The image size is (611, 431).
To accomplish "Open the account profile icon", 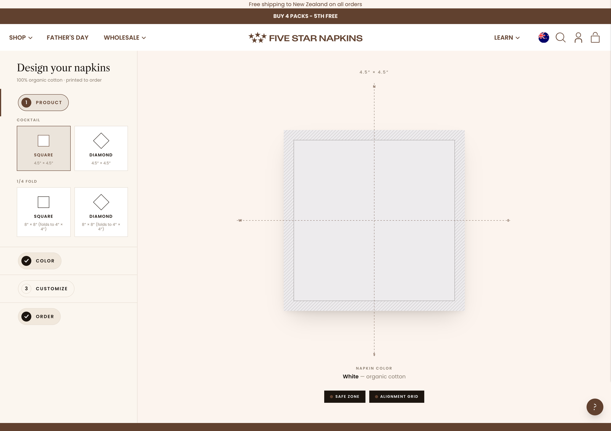I will pos(578,37).
